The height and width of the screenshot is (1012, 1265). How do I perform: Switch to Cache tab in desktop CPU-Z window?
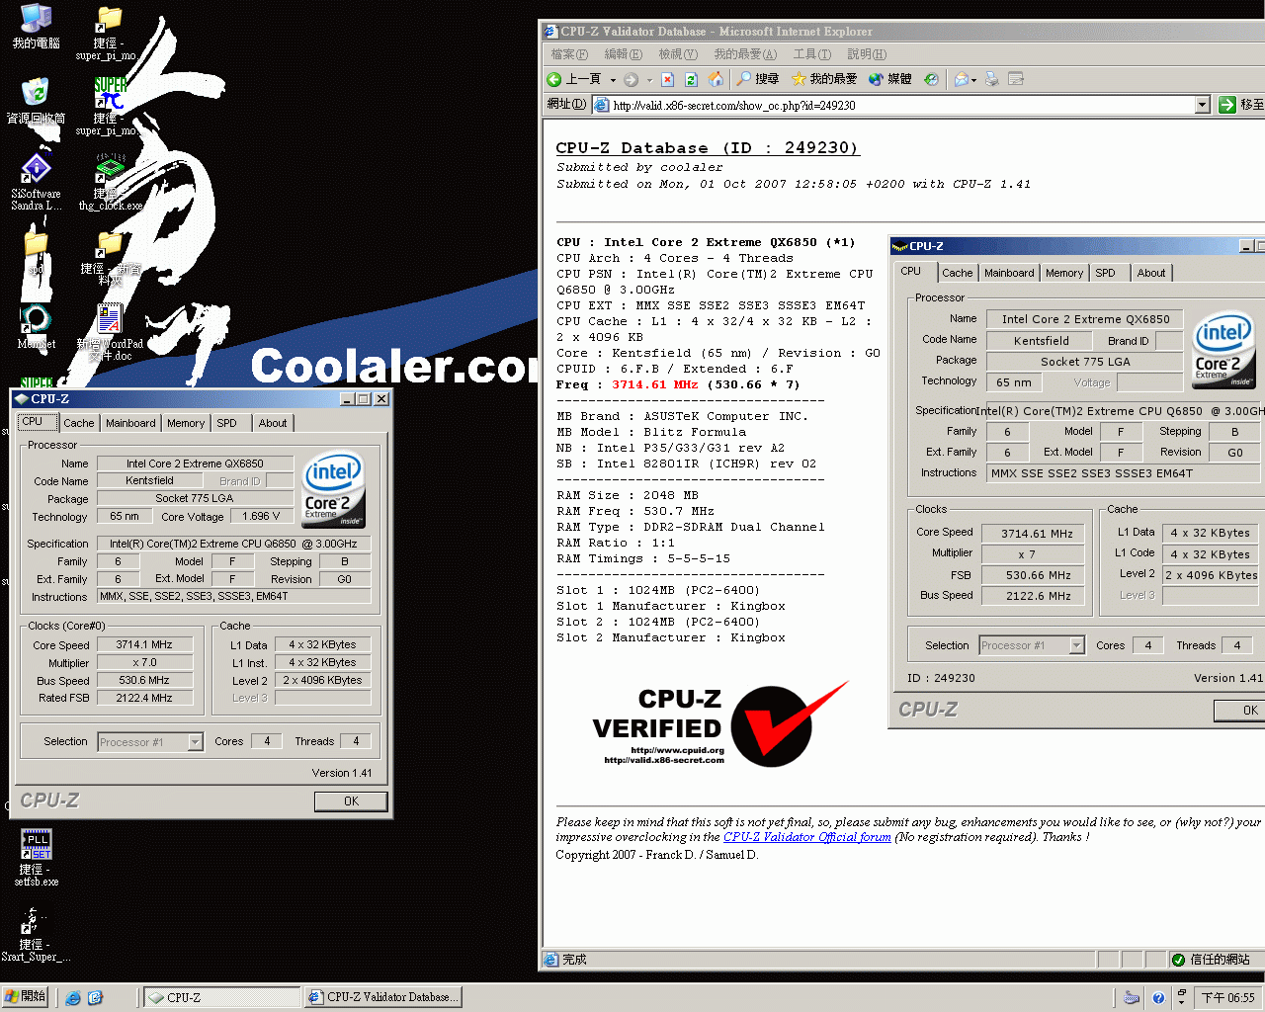(x=79, y=423)
